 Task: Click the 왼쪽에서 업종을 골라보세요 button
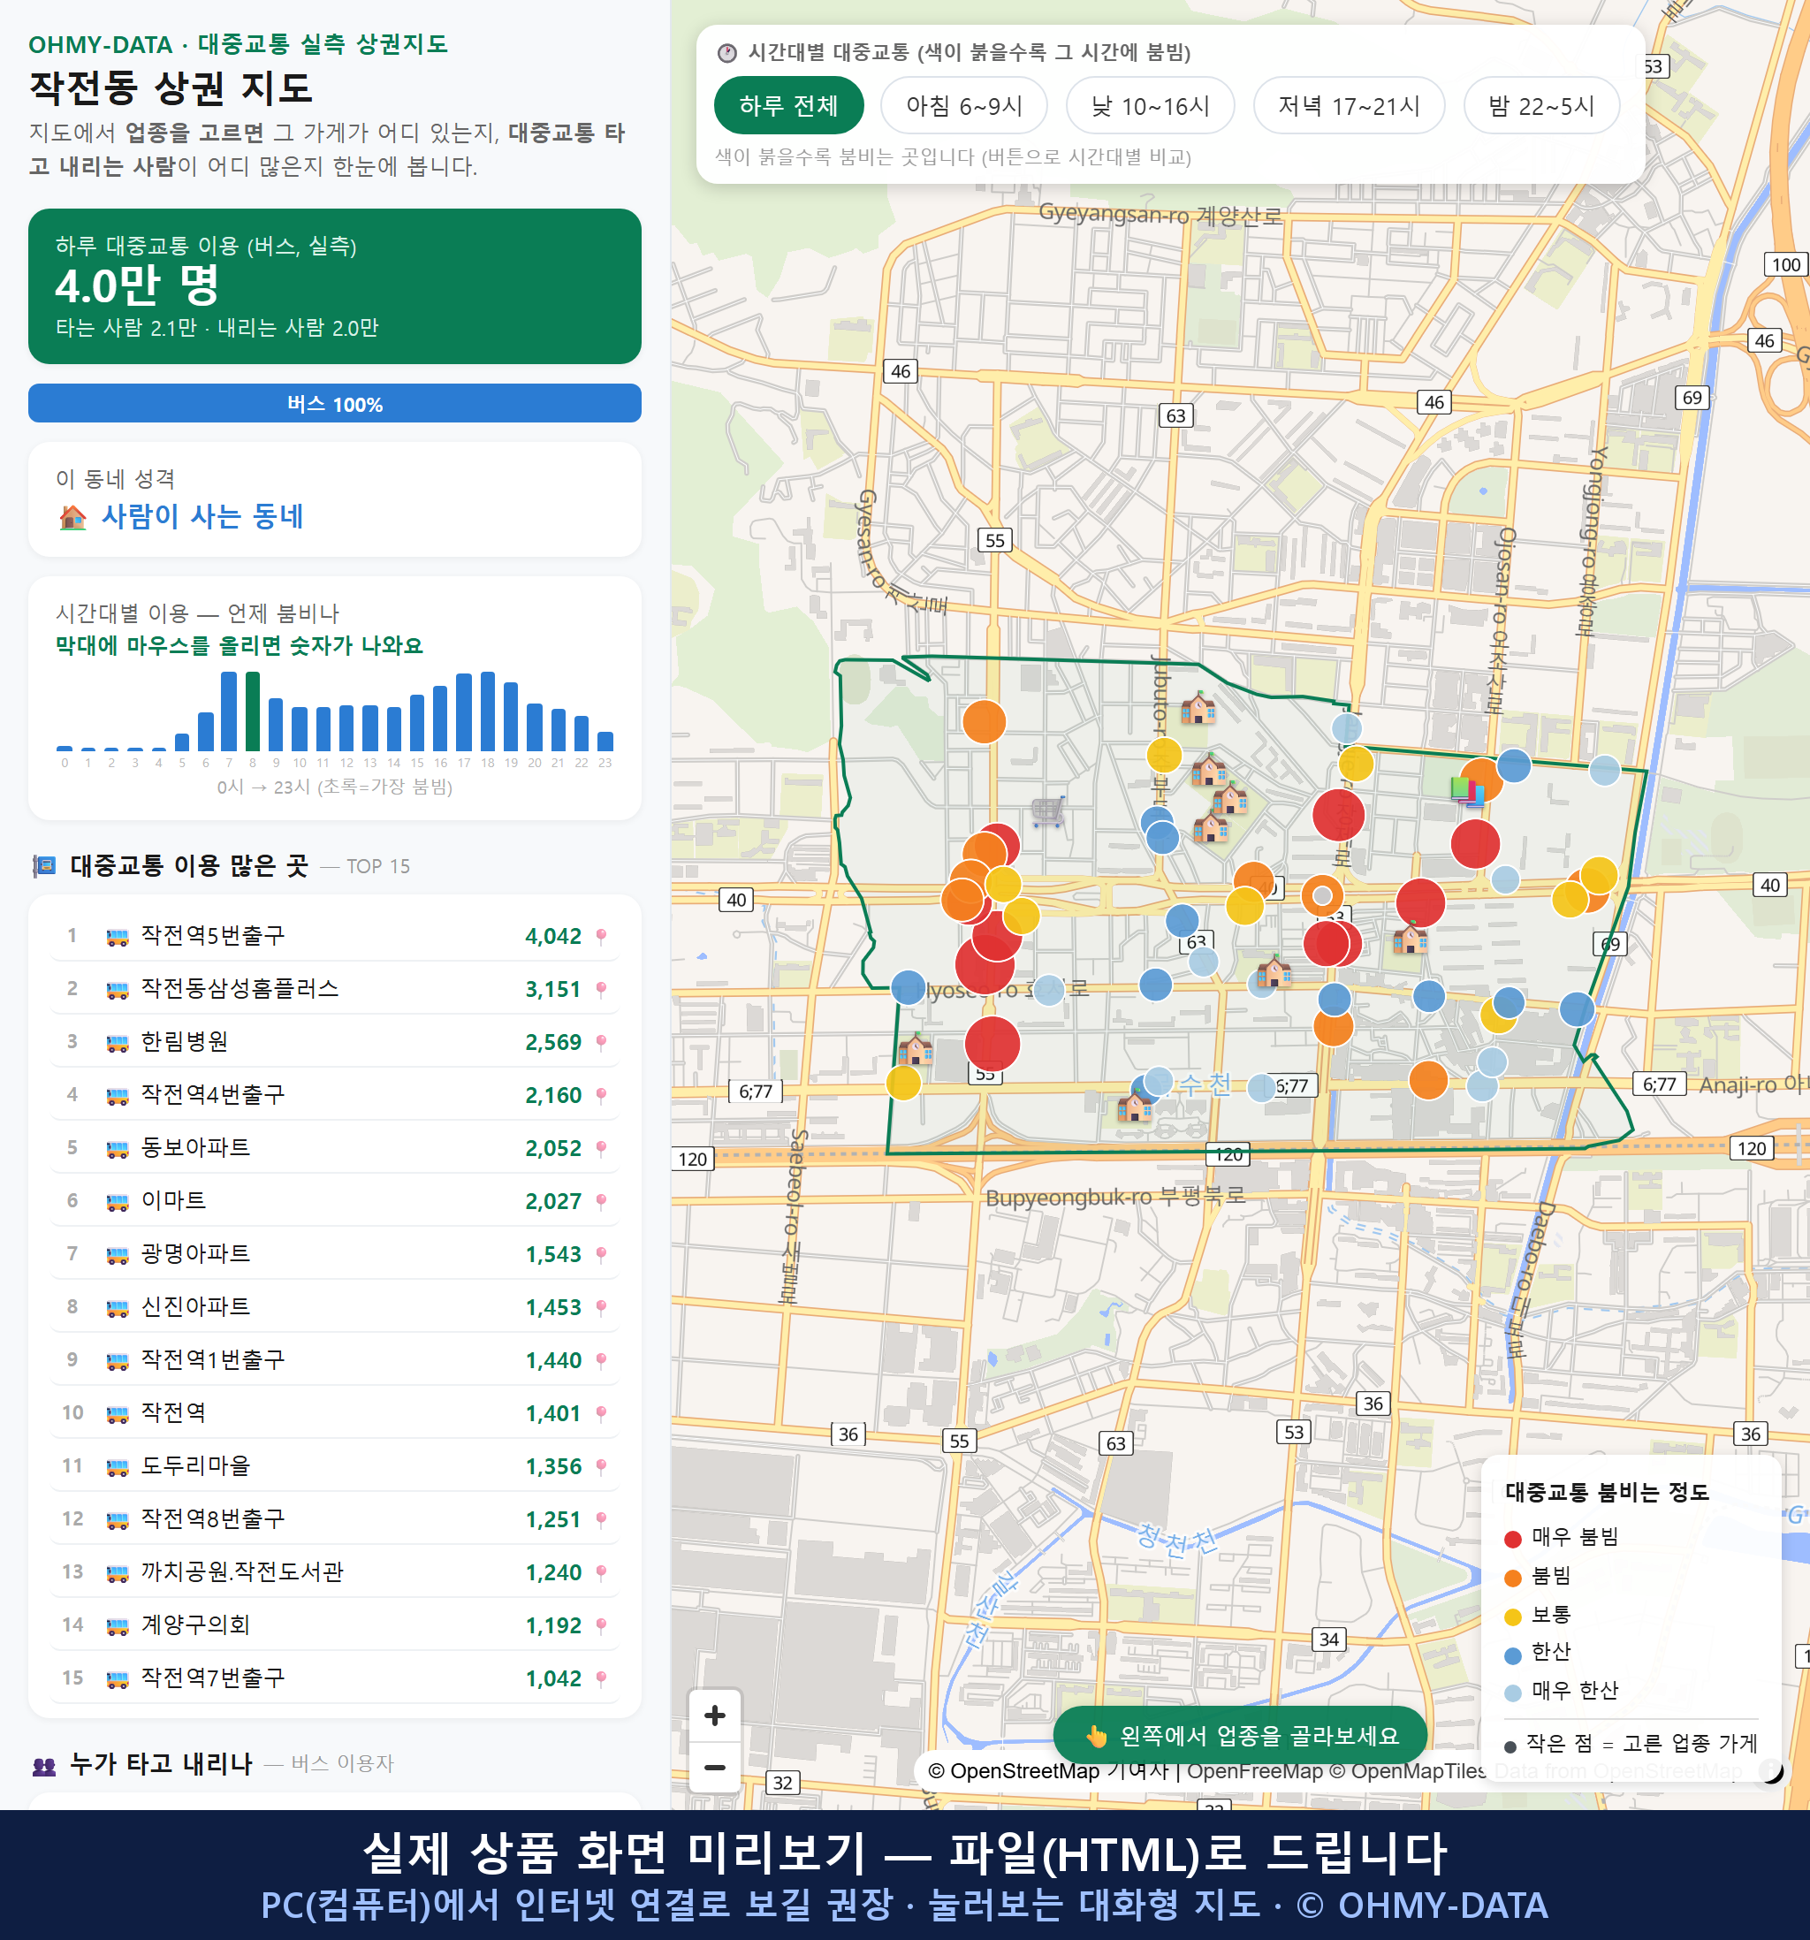1239,1735
